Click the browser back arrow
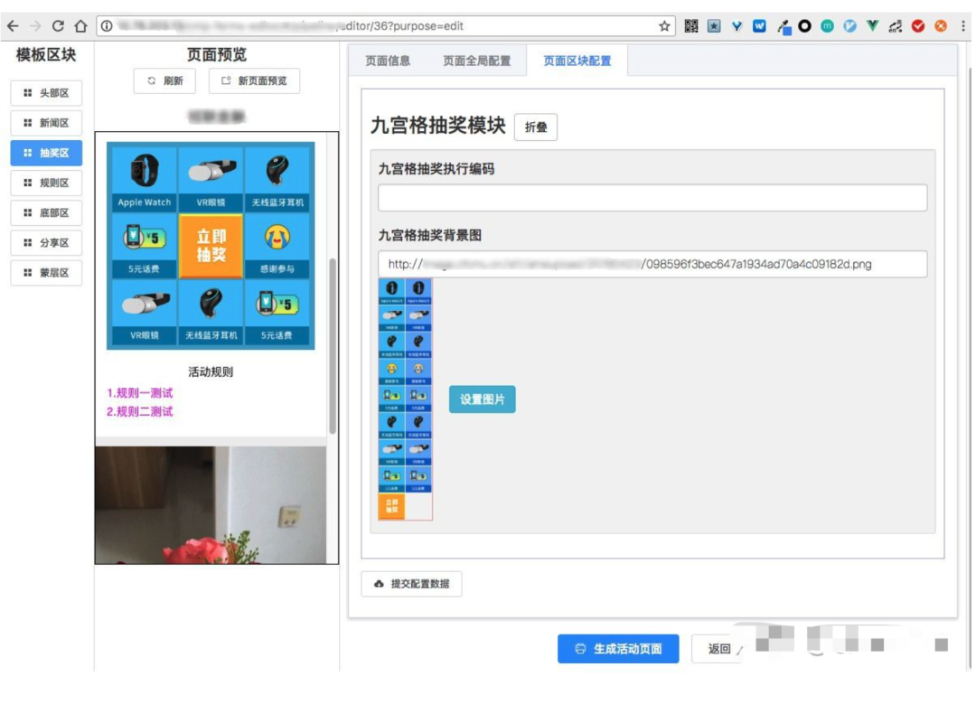976x714 pixels. pyautogui.click(x=13, y=26)
